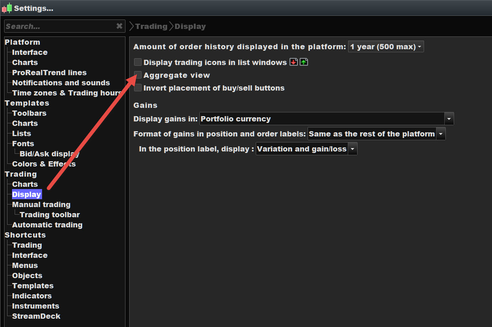The height and width of the screenshot is (327, 492).
Task: Expand Format of gains dropdown
Action: (x=376, y=134)
